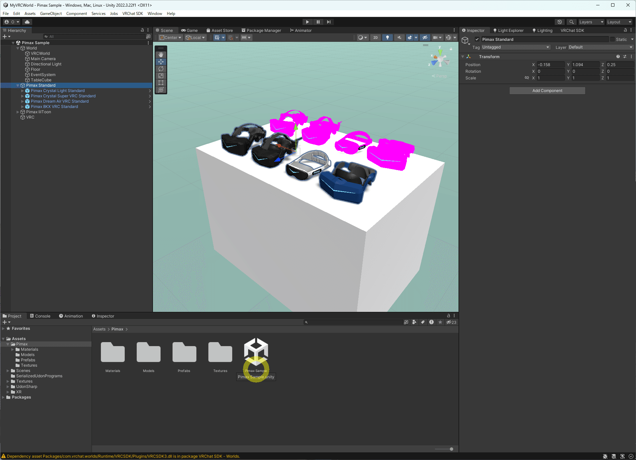
Task: Click the search-by-import-log-type icon
Action: point(431,322)
